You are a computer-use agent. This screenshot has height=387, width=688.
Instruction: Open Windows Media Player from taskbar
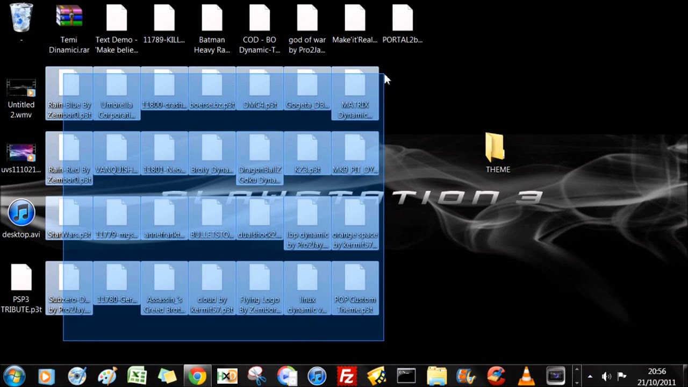click(46, 376)
